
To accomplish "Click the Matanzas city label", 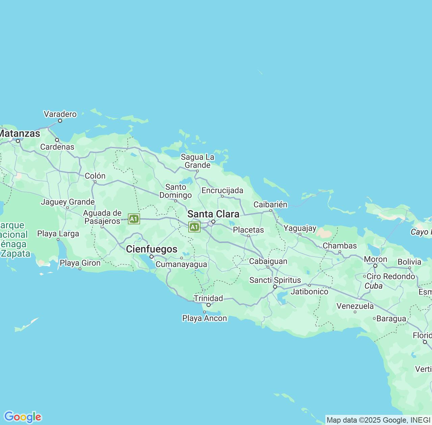I will click(20, 134).
